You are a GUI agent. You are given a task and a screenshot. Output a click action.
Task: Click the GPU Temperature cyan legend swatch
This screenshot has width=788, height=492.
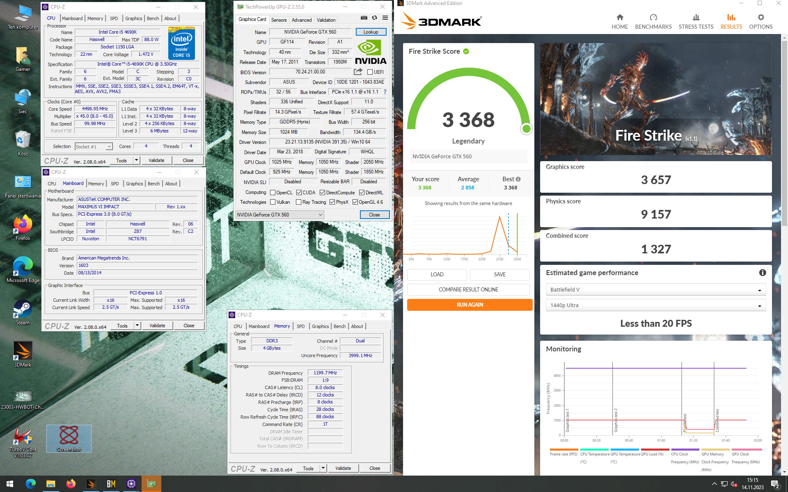(624, 449)
